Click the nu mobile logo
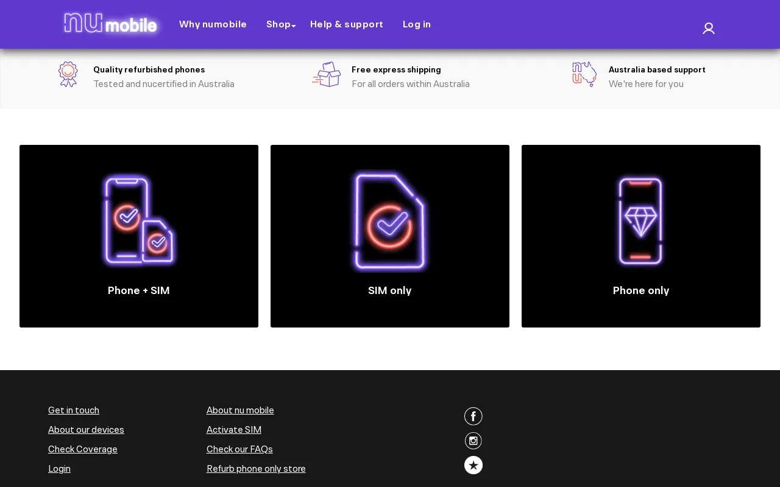Image resolution: width=780 pixels, height=487 pixels. [x=110, y=24]
